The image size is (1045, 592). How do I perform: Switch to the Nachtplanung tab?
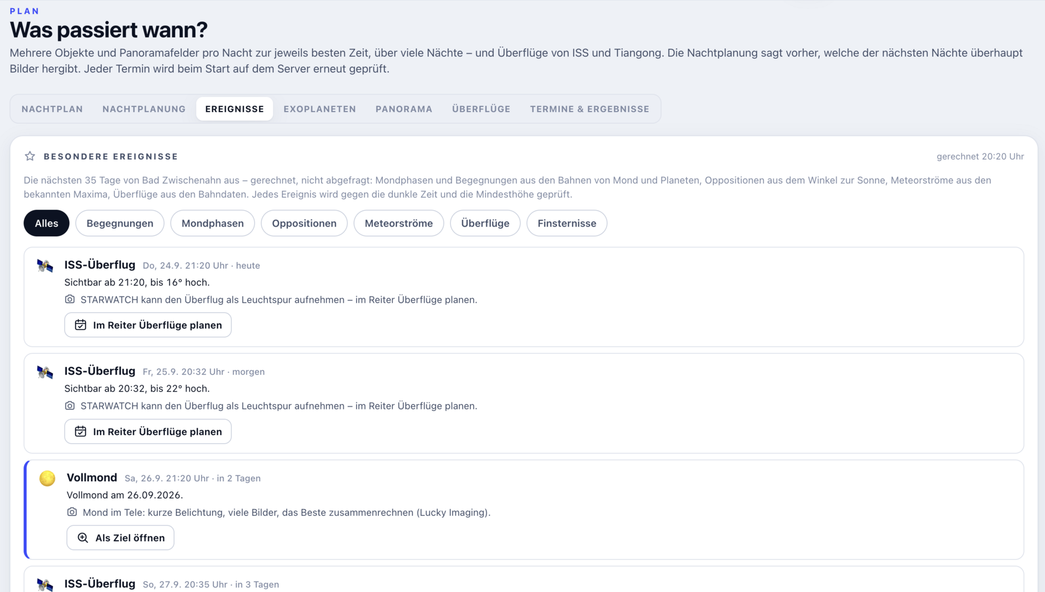point(144,109)
